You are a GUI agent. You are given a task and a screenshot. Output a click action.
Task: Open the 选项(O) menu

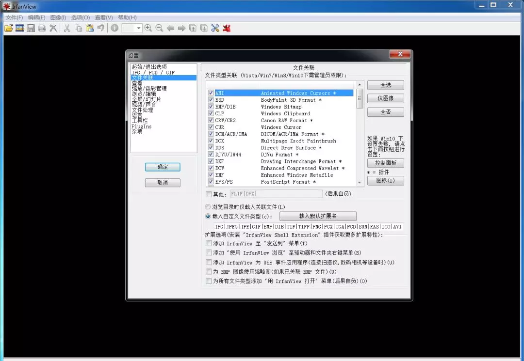click(x=80, y=17)
